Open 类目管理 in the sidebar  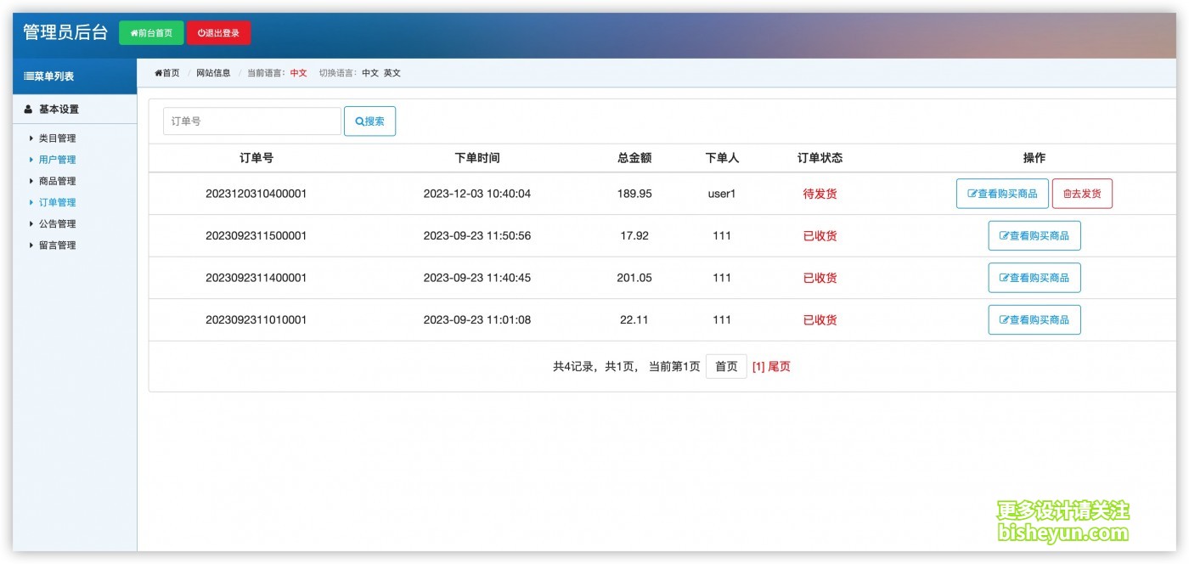[x=57, y=138]
